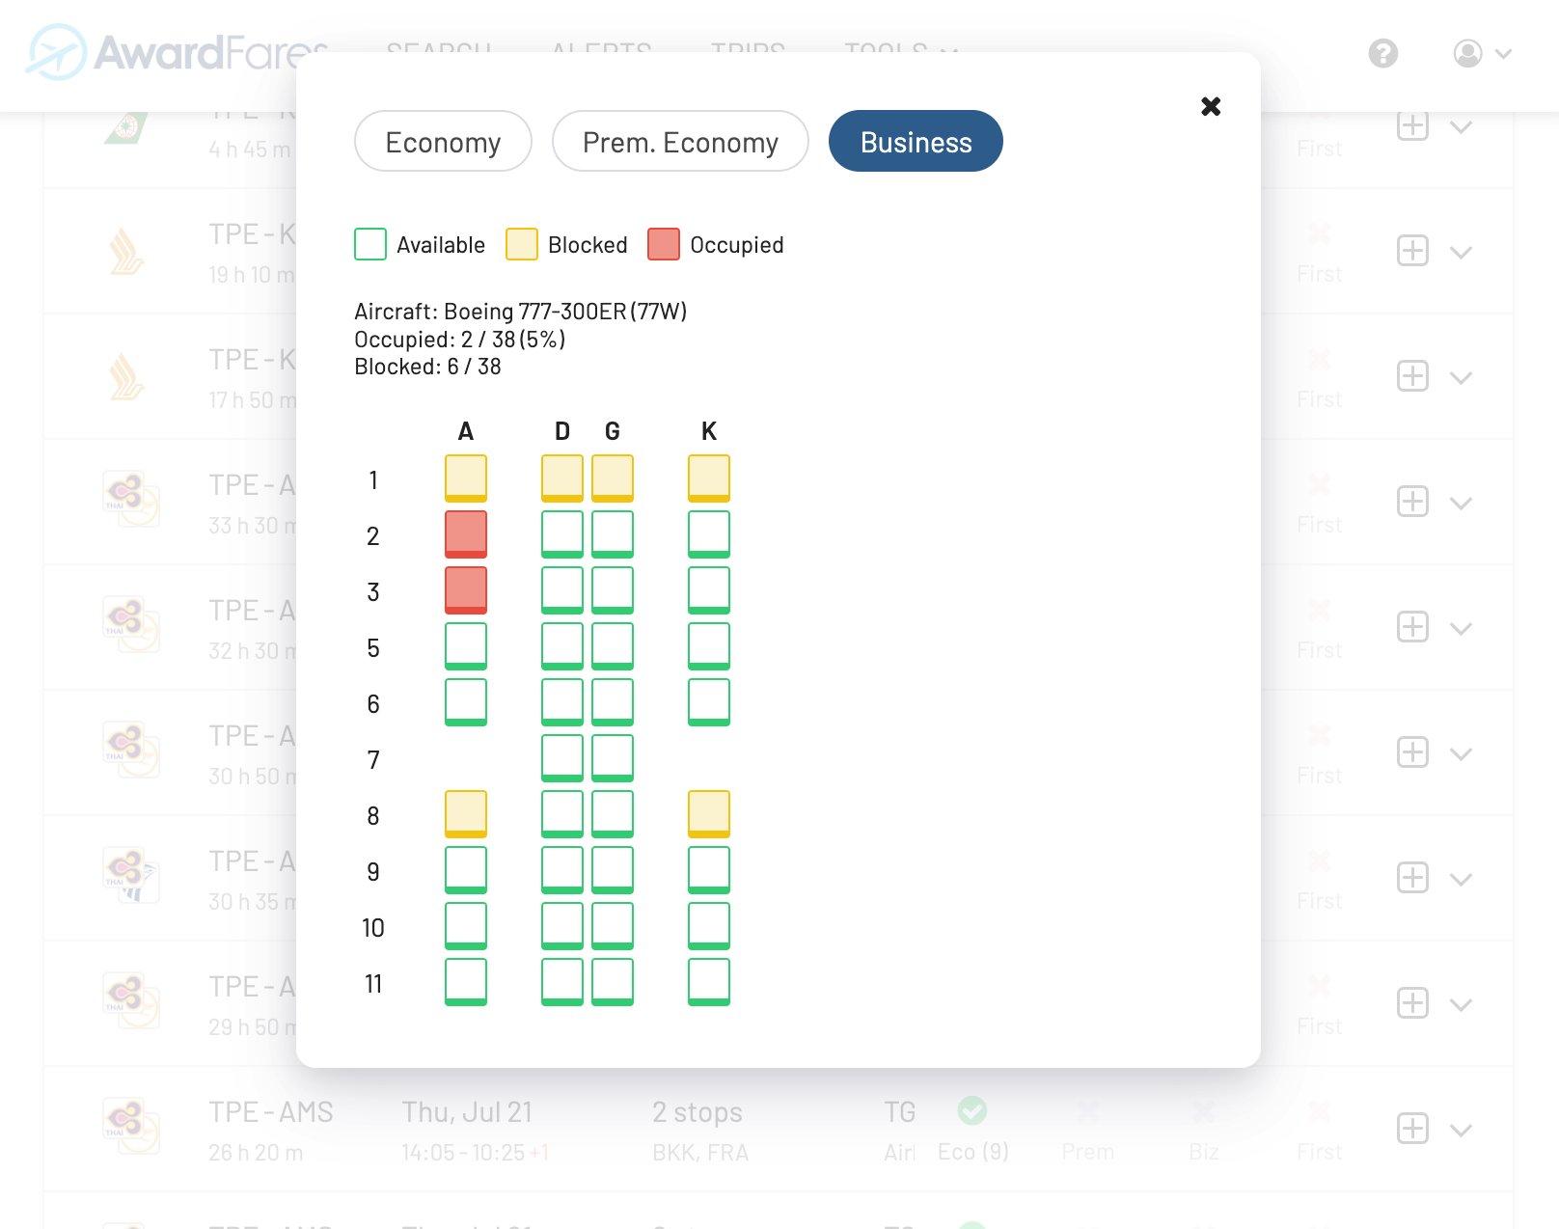Viewport: 1559px width, 1229px height.
Task: Click the user account icon
Action: (x=1467, y=54)
